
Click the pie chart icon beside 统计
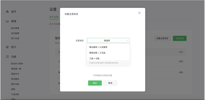(7, 47)
